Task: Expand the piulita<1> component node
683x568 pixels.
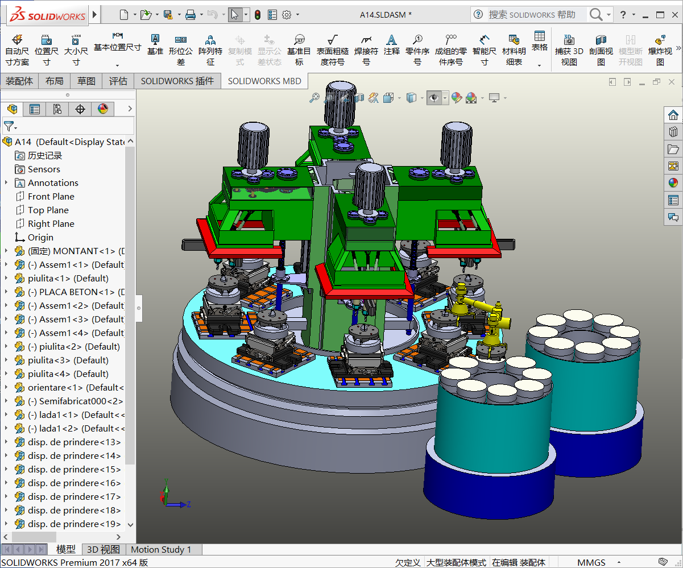Action: pyautogui.click(x=6, y=278)
